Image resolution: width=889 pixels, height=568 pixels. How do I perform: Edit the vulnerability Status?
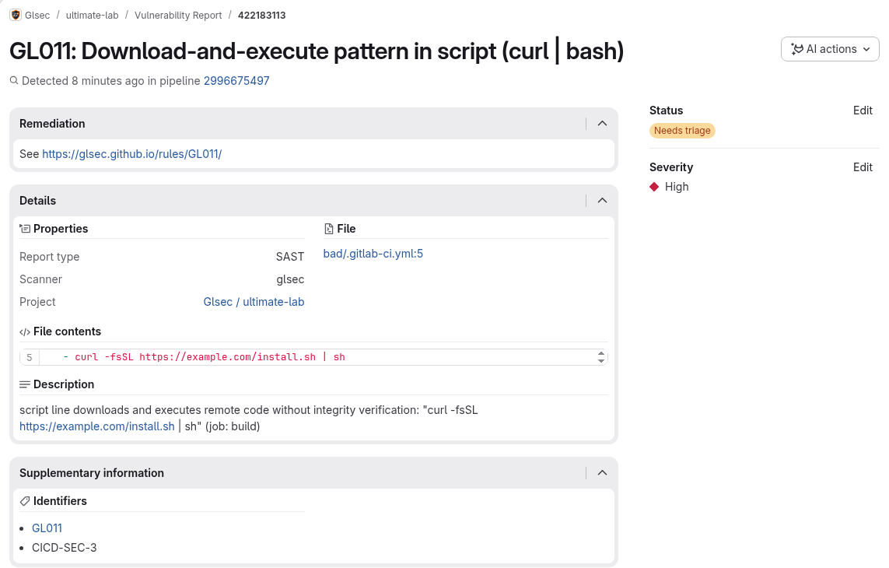pos(863,110)
